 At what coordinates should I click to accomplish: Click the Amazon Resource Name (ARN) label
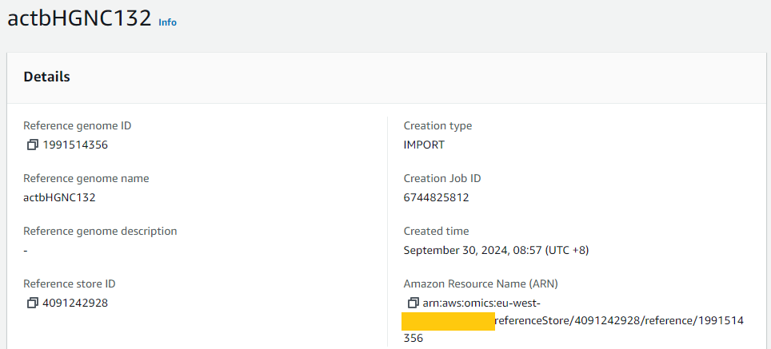[x=481, y=284]
